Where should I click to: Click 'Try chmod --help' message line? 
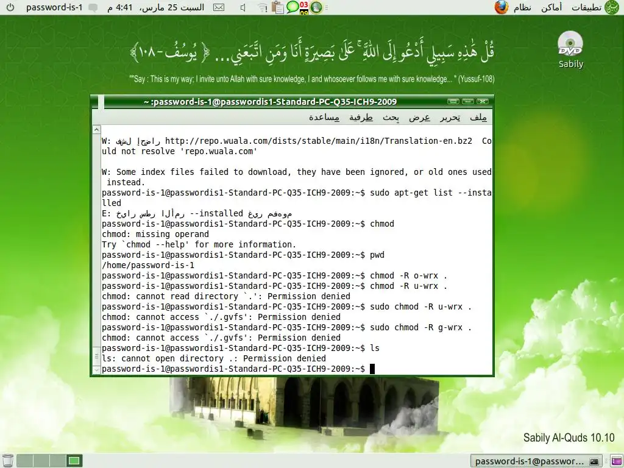(199, 244)
